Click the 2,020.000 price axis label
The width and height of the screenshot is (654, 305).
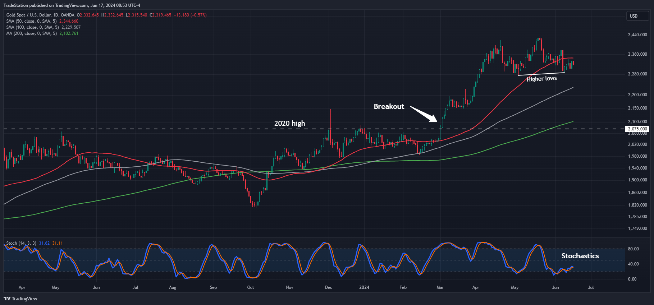[x=637, y=144]
